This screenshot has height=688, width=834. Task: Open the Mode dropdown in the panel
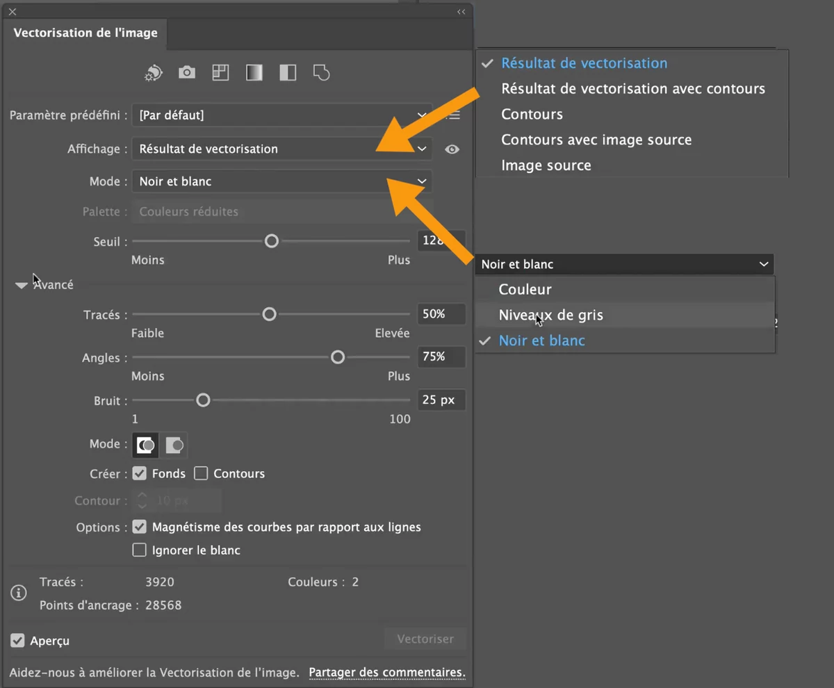click(x=281, y=181)
